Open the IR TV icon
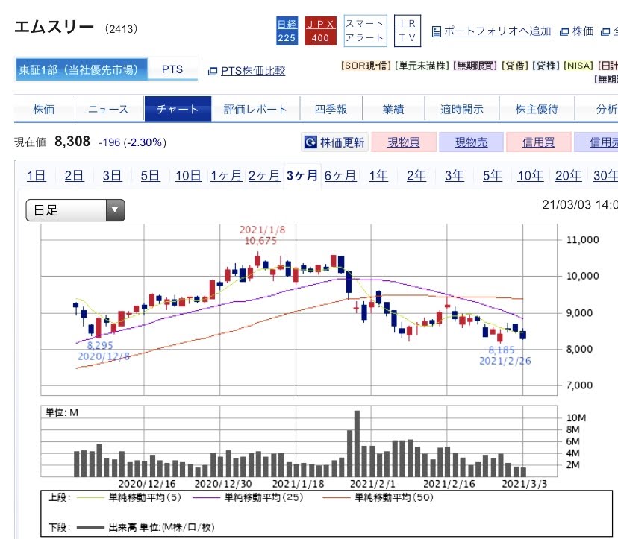This screenshot has width=618, height=539. click(x=408, y=31)
